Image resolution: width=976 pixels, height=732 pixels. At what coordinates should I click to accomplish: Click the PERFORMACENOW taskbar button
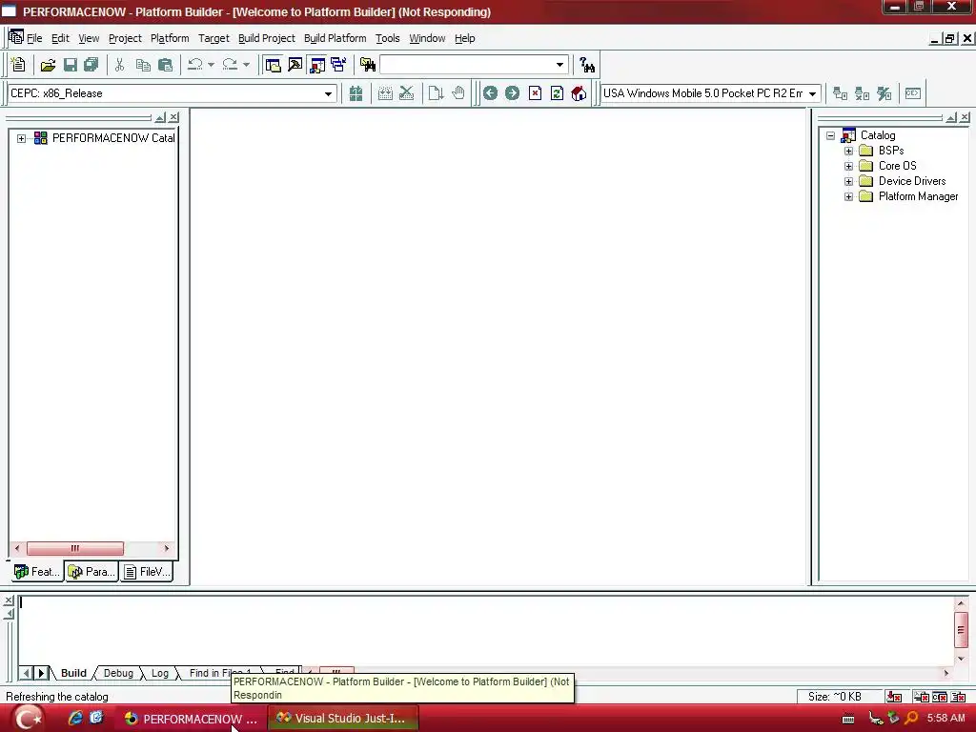(x=191, y=719)
